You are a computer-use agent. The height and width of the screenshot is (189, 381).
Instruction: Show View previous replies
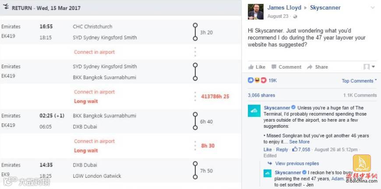click(297, 164)
